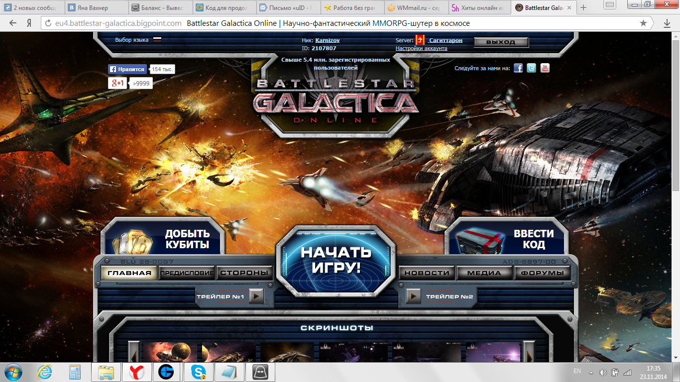The image size is (680, 382).
Task: Switch to the ГЛАВНАЯ tab
Action: tap(129, 273)
